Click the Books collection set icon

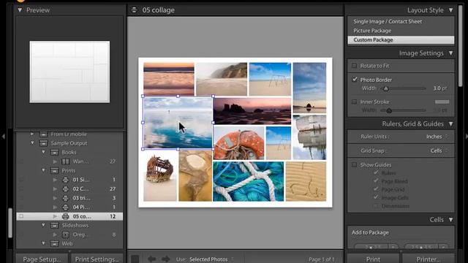(x=55, y=153)
